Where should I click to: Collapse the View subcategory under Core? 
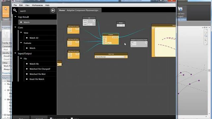coord(21,32)
